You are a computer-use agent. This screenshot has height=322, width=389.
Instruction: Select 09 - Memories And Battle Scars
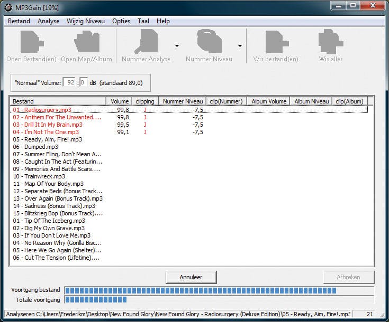[57, 169]
